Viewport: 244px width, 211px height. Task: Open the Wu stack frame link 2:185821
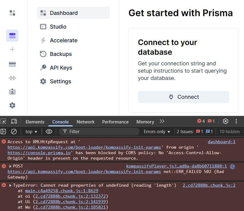click(x=70, y=207)
